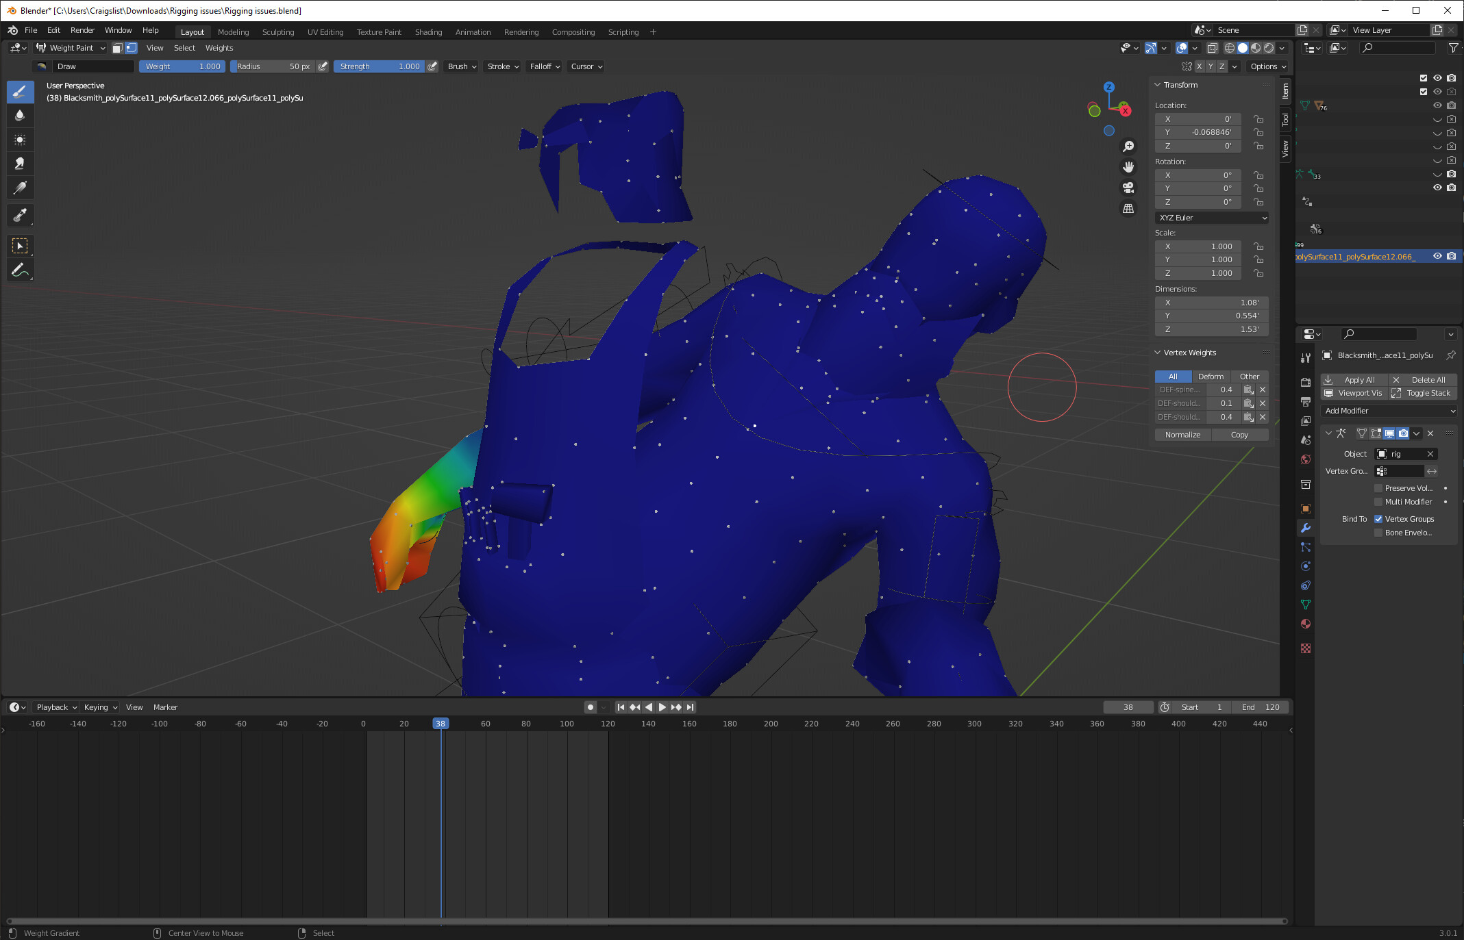Hide the selected polySurface12.066 object
The image size is (1464, 940).
click(x=1437, y=256)
